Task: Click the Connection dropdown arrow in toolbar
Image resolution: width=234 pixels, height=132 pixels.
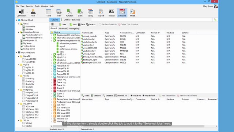Action: point(27,13)
